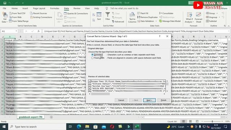Click the Windows Start button
Screen dimensions: 231x130
[x=4, y=127]
